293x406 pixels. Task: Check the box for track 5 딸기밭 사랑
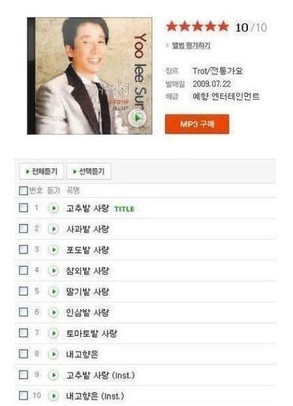tap(24, 291)
